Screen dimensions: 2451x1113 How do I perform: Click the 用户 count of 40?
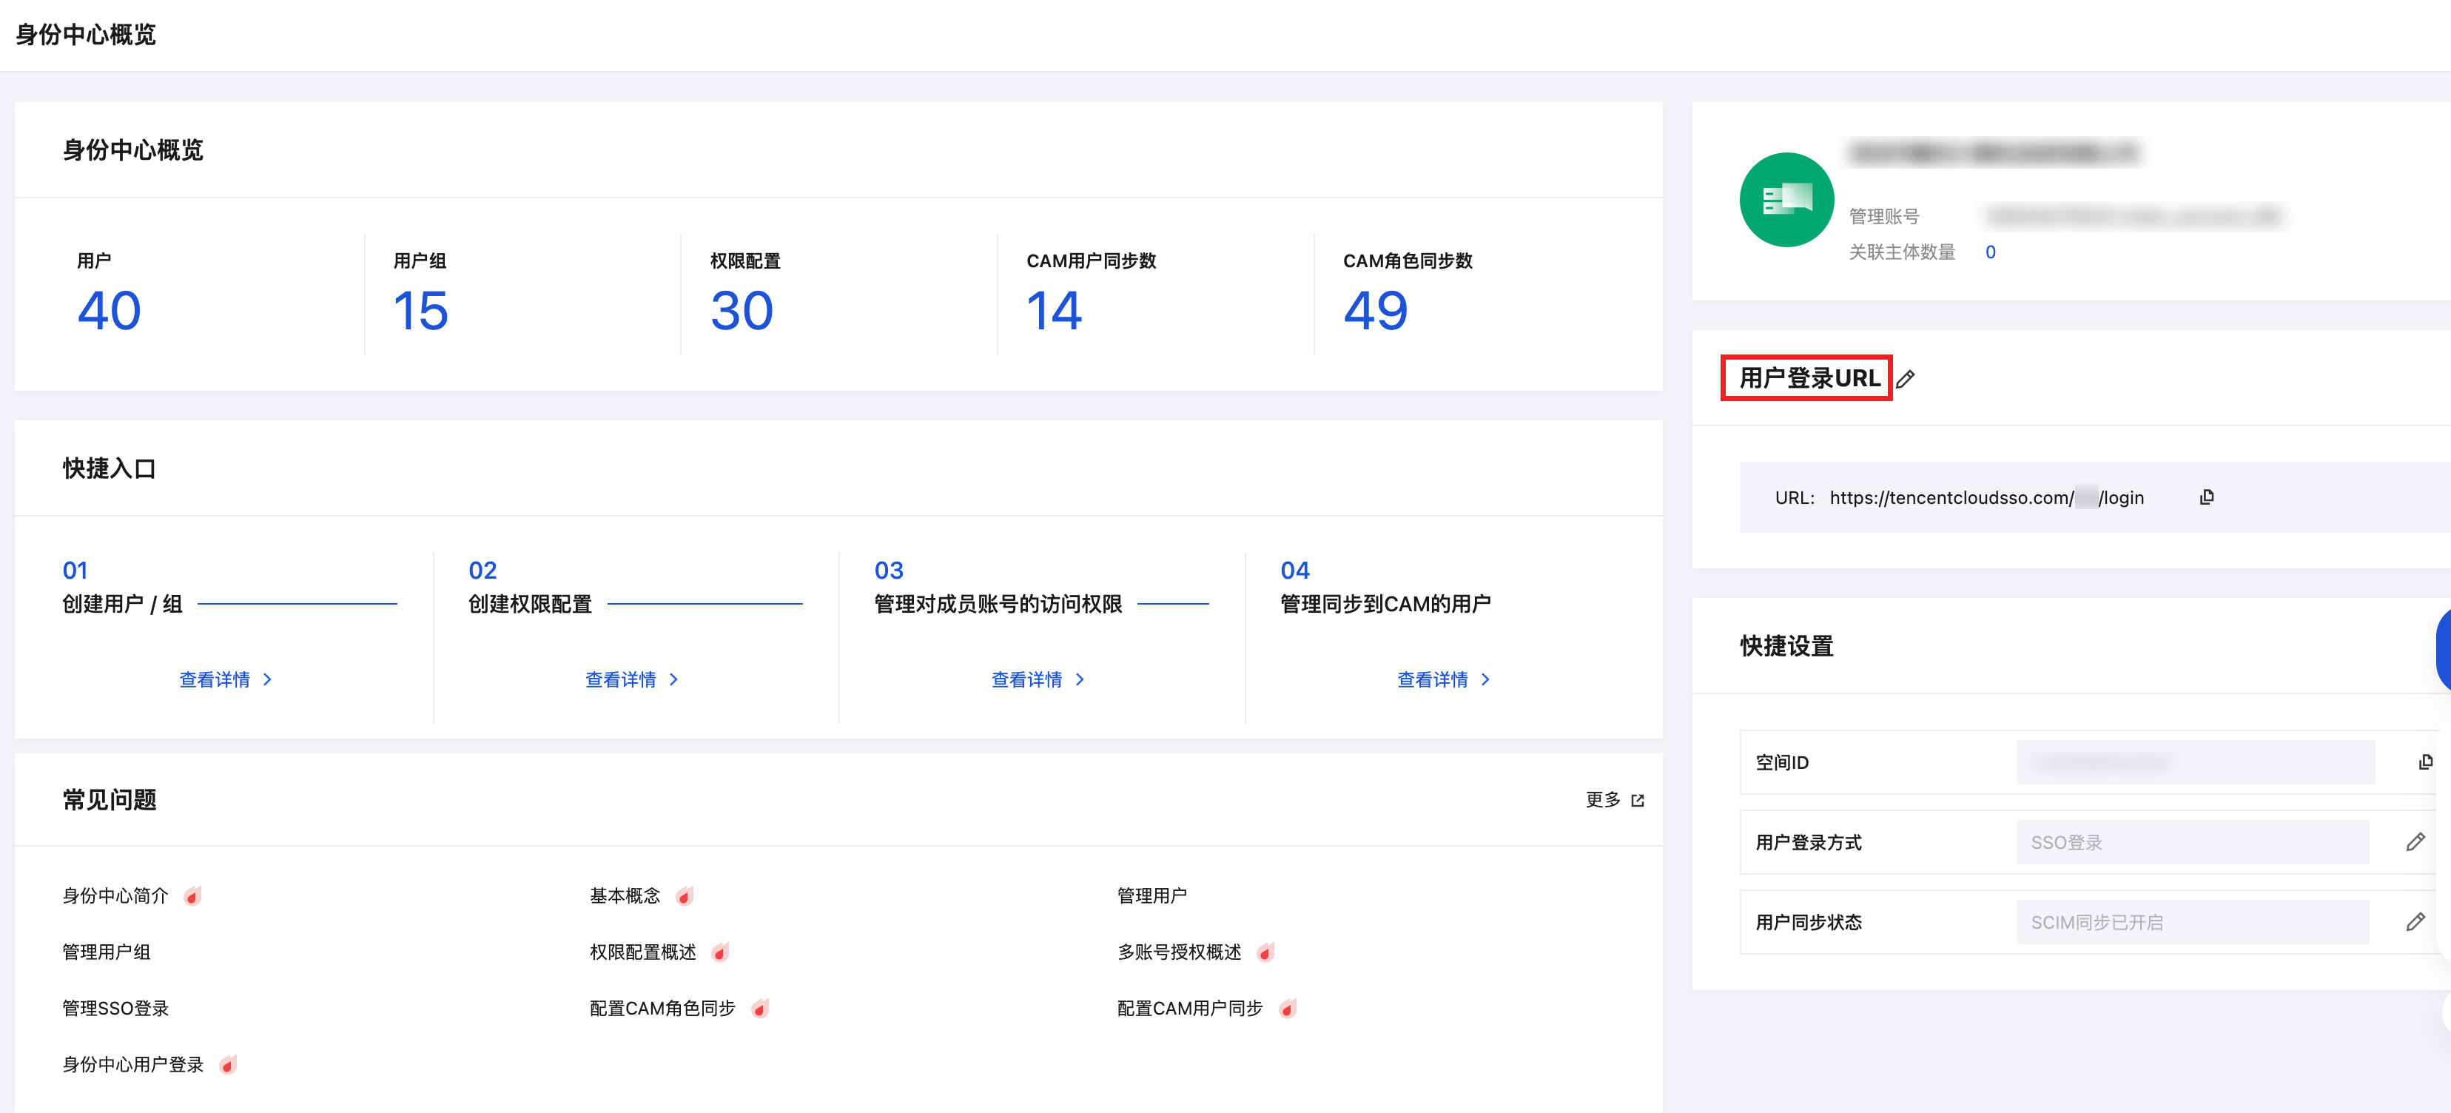pyautogui.click(x=110, y=311)
